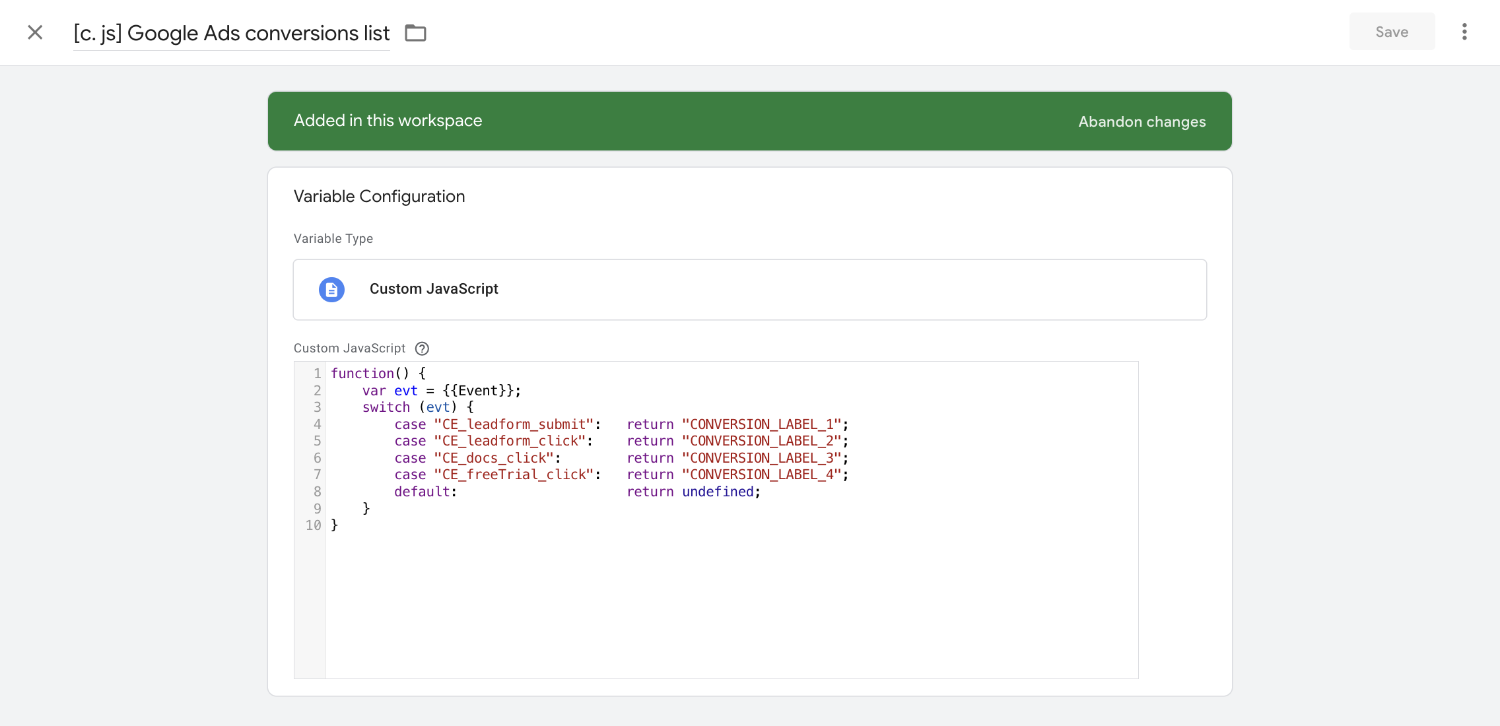The height and width of the screenshot is (726, 1500).
Task: Click the 'Added in this workspace' banner text
Action: (388, 121)
